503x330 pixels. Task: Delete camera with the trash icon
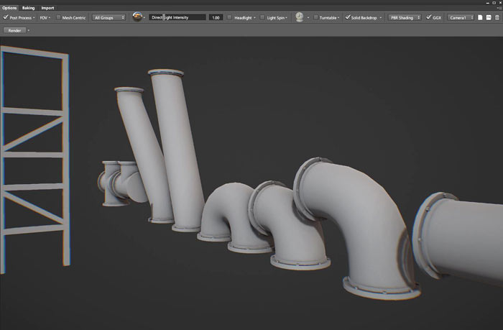[x=496, y=17]
